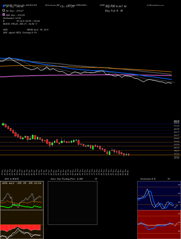The image size is (181, 239).
Task: Click the 'Avg Vol: 0.167 M' label
Action: pyautogui.click(x=115, y=7)
